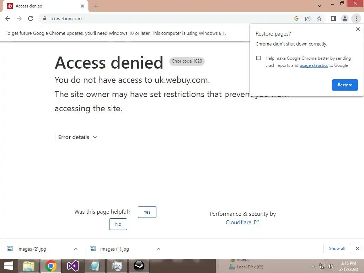Image resolution: width=364 pixels, height=273 pixels.
Task: Close the Access denied tab
Action: click(82, 6)
